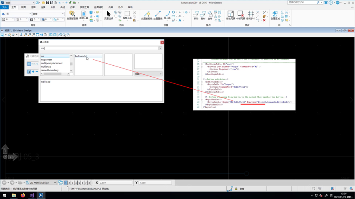
Task: Click the undo arrow in quick access toolbar
Action: coord(60,3)
